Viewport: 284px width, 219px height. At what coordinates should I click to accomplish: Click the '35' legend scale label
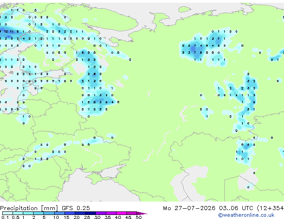[108, 217]
